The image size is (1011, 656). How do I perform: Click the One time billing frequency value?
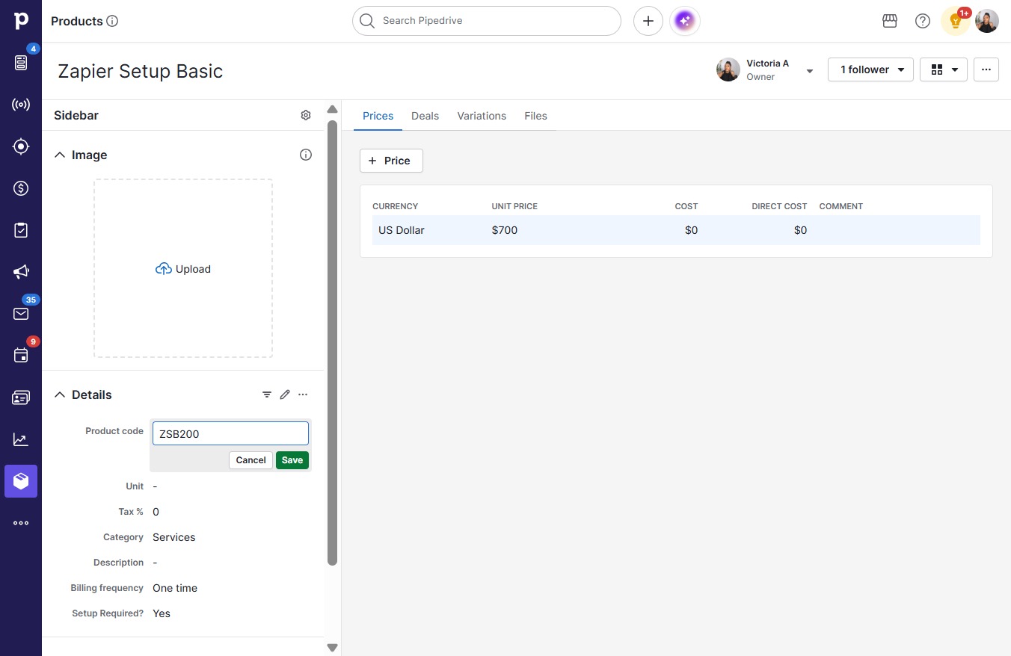(x=175, y=588)
